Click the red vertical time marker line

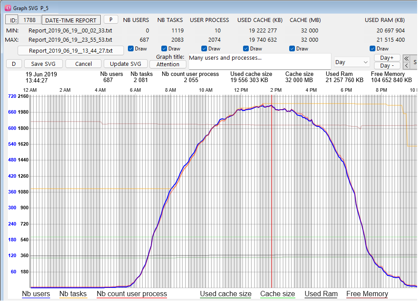[272, 184]
